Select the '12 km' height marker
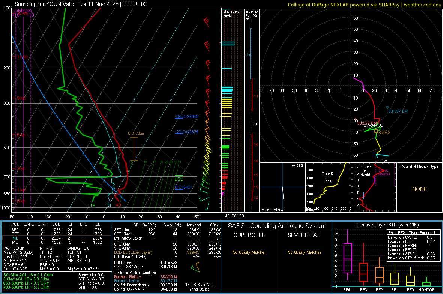The image size is (443, 294). click(22, 57)
